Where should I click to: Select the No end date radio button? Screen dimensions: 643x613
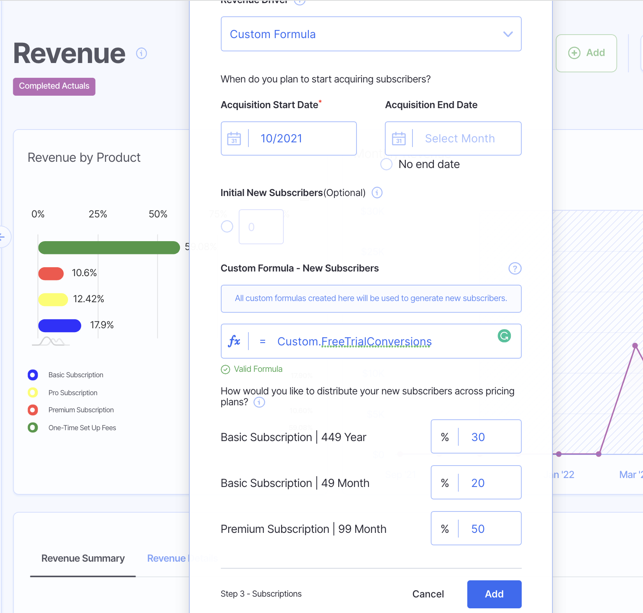386,164
